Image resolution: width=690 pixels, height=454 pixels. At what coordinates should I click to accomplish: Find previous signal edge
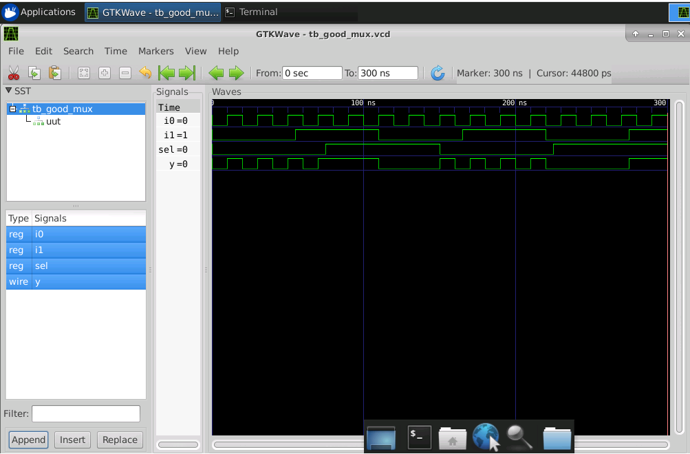(216, 72)
